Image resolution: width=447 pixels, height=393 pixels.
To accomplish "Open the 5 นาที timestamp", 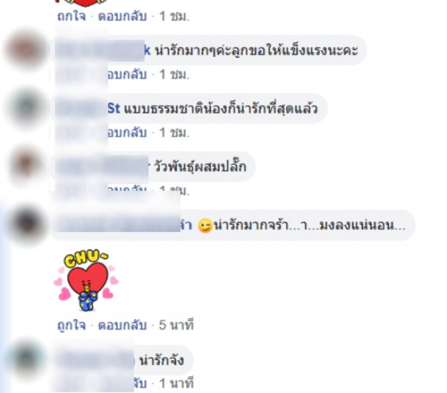I will pos(176,325).
